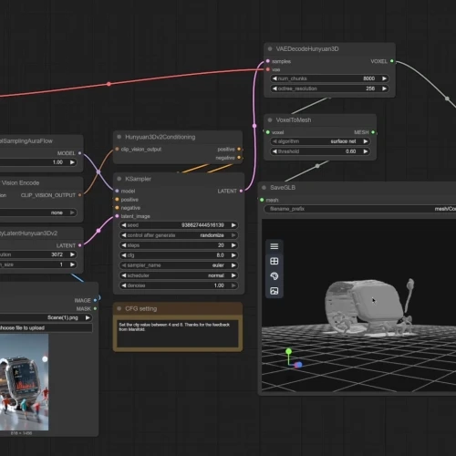This screenshot has width=456, height=456.
Task: Click the smartwatch image preview thumbnail
Action: pyautogui.click(x=24, y=382)
